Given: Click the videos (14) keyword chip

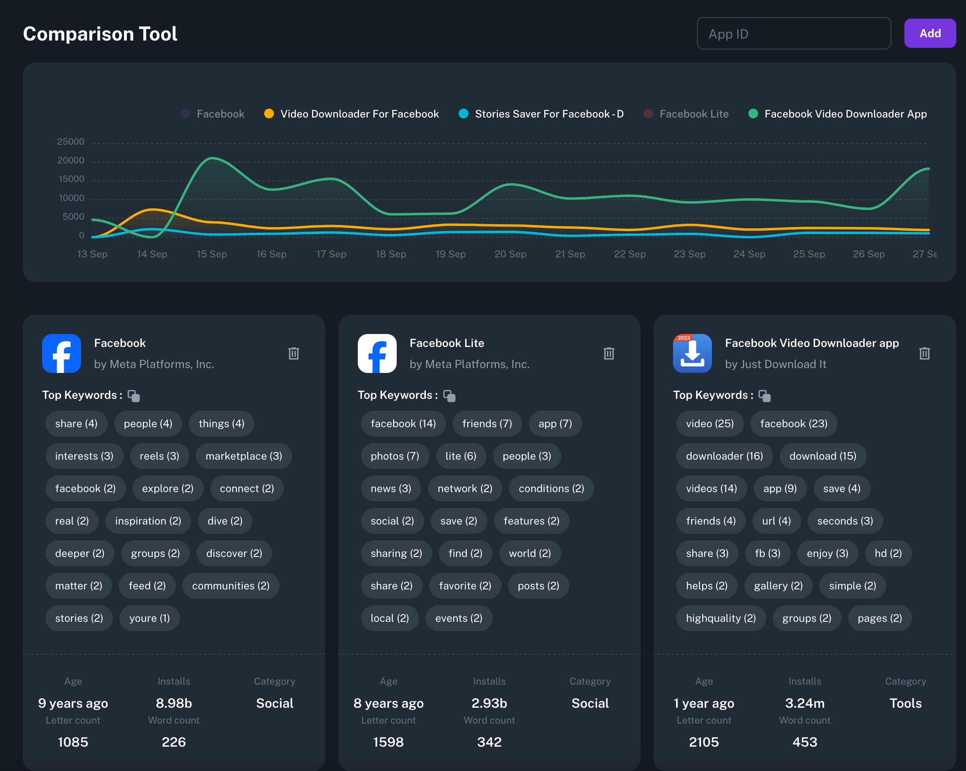Looking at the screenshot, I should pyautogui.click(x=712, y=488).
